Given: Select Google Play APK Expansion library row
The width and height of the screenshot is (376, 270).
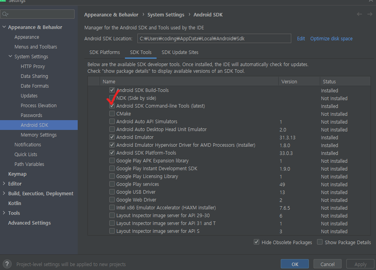Looking at the screenshot, I should [229, 160].
